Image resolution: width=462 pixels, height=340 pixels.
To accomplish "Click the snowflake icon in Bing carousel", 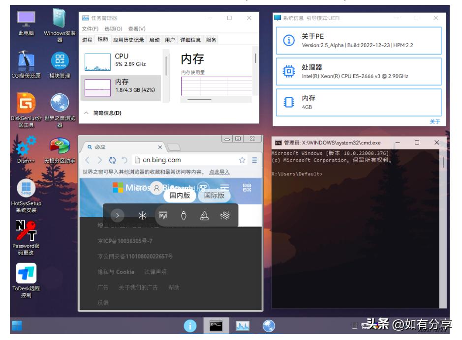I will pos(142,216).
